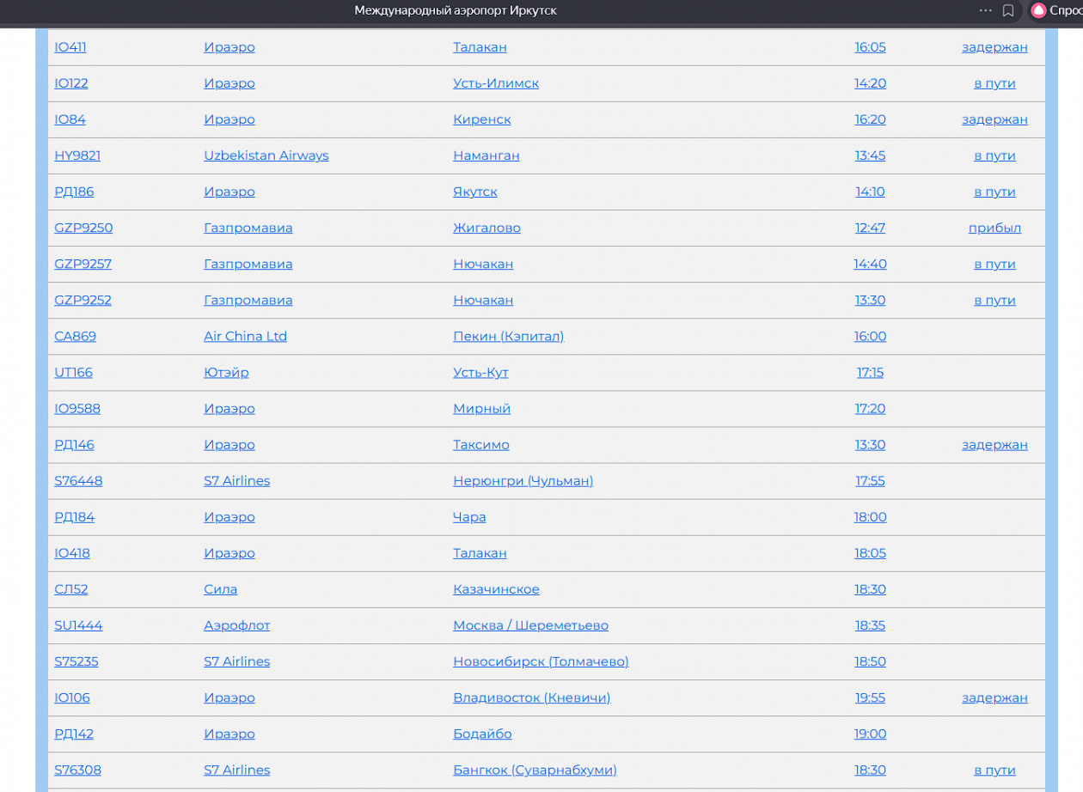Click the Аэрофлот airline link
This screenshot has height=792, width=1083.
pyautogui.click(x=236, y=625)
